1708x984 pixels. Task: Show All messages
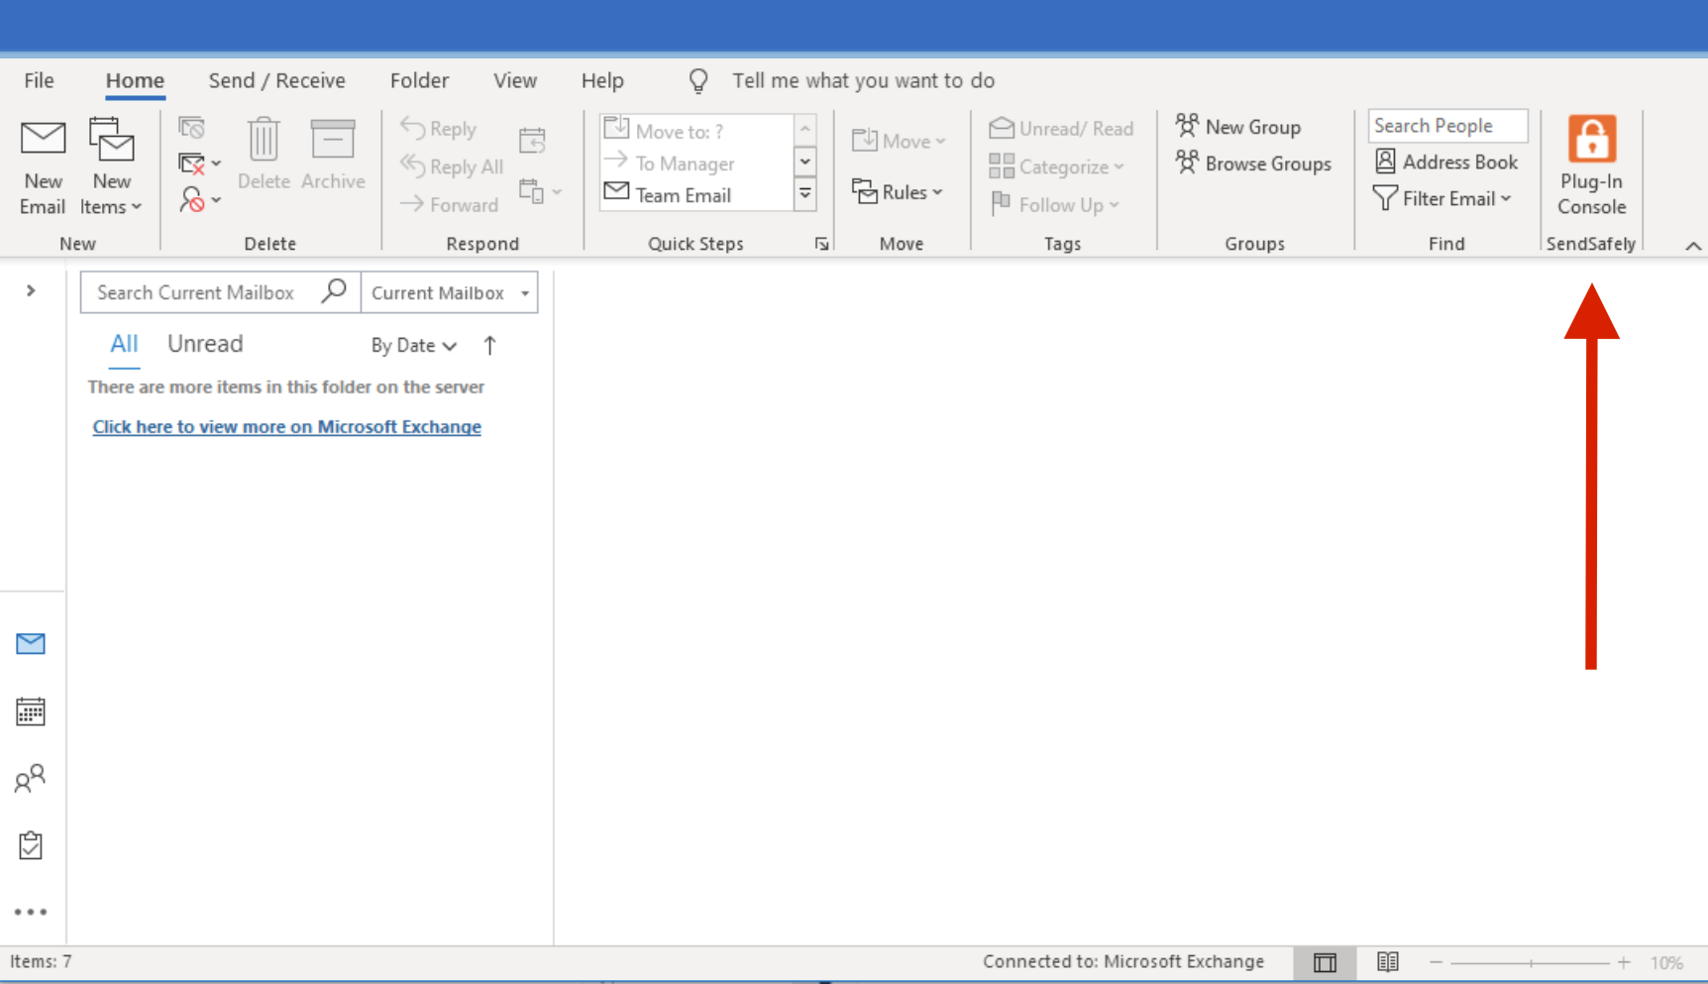[x=124, y=344]
